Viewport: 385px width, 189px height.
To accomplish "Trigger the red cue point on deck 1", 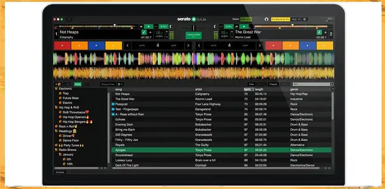I will point(63,46).
